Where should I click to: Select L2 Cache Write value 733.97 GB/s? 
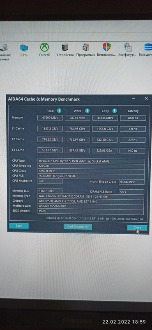pyautogui.click(x=77, y=140)
